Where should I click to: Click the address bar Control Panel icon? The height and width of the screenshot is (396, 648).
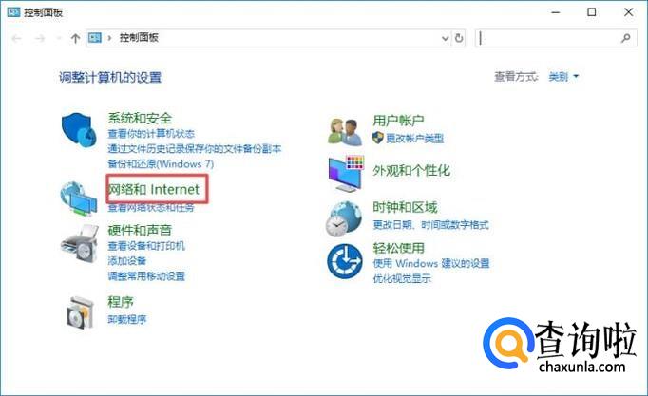95,38
